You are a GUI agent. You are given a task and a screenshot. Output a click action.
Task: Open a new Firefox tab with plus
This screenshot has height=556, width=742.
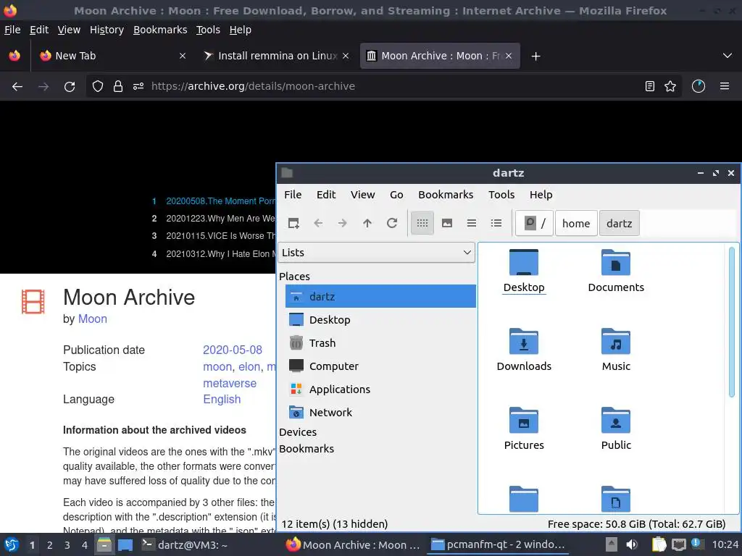tap(535, 56)
